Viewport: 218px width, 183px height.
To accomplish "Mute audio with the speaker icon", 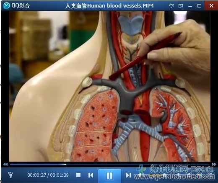I will click(141, 175).
